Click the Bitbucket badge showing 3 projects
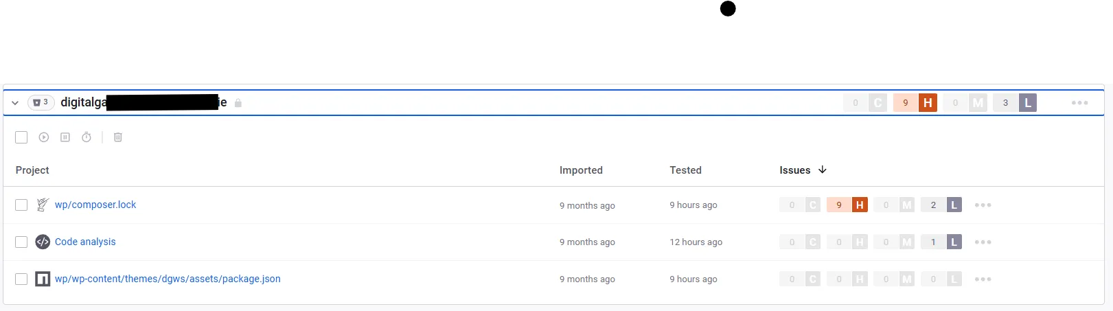The width and height of the screenshot is (1113, 311). pyautogui.click(x=41, y=102)
